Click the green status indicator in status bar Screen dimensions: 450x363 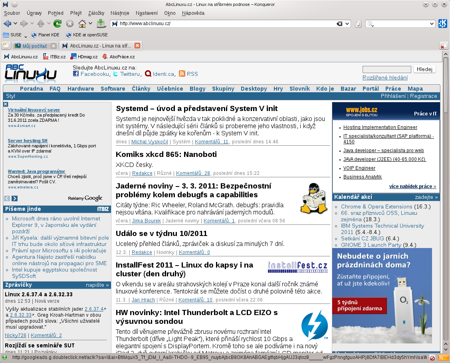click(x=4, y=357)
